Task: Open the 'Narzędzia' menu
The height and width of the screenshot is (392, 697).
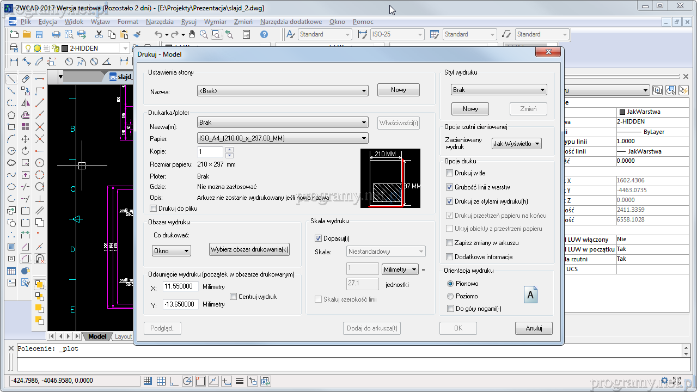Action: 160,22
